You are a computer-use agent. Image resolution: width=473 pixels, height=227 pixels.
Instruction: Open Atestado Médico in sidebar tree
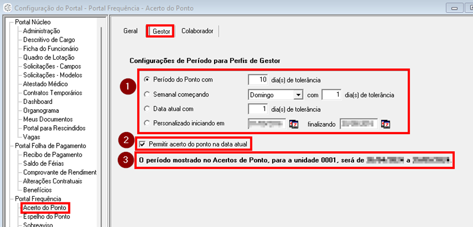coord(45,84)
